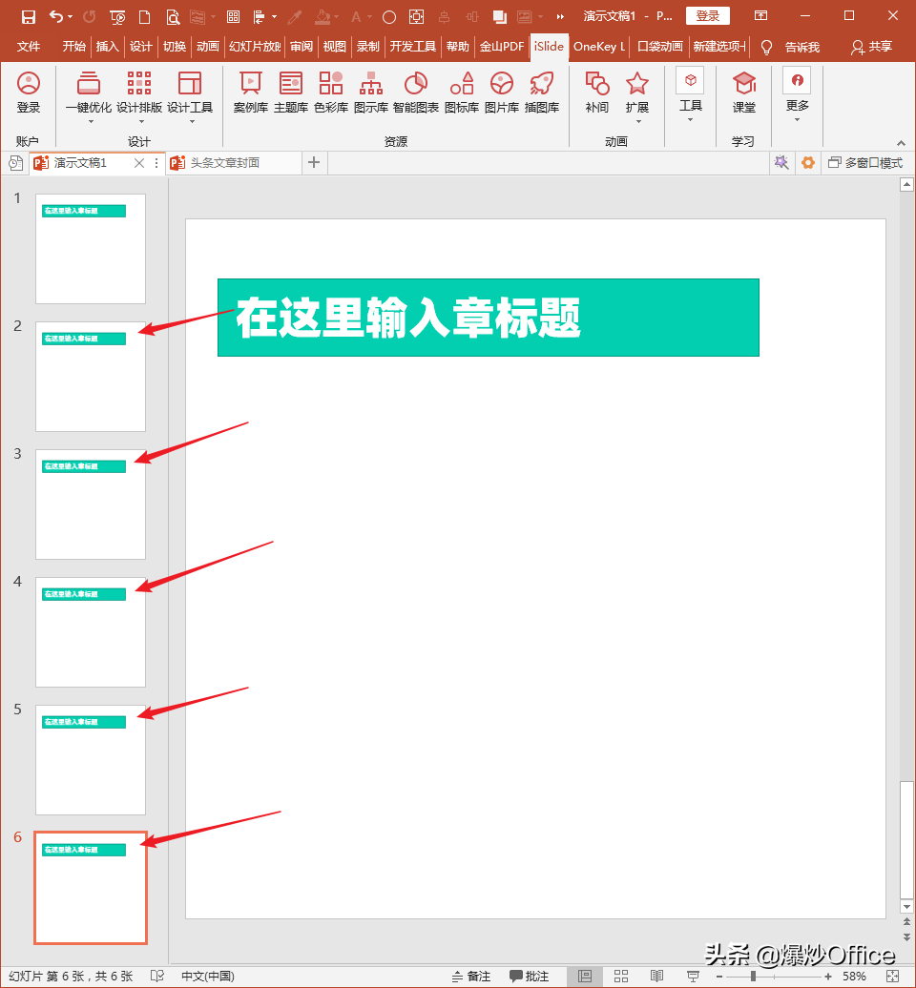Click the zoom slider handle
The height and width of the screenshot is (988, 916).
click(753, 976)
